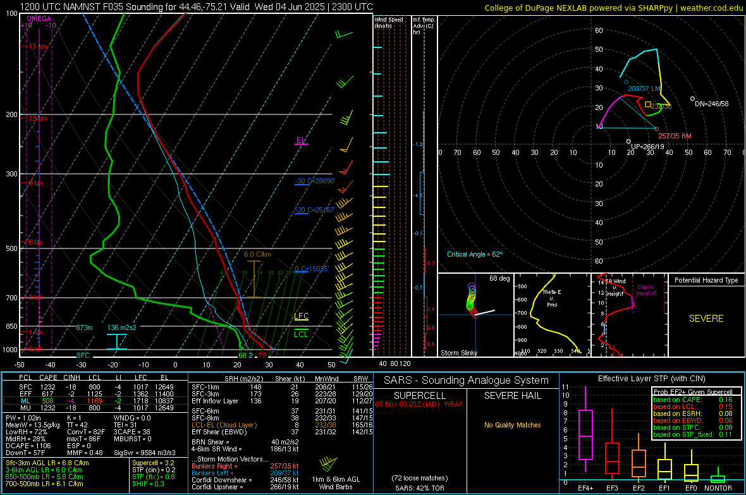Screen dimensions: 746x495
Task: Click the Bunkers Right = 257/35 kt line
Action: [x=245, y=467]
